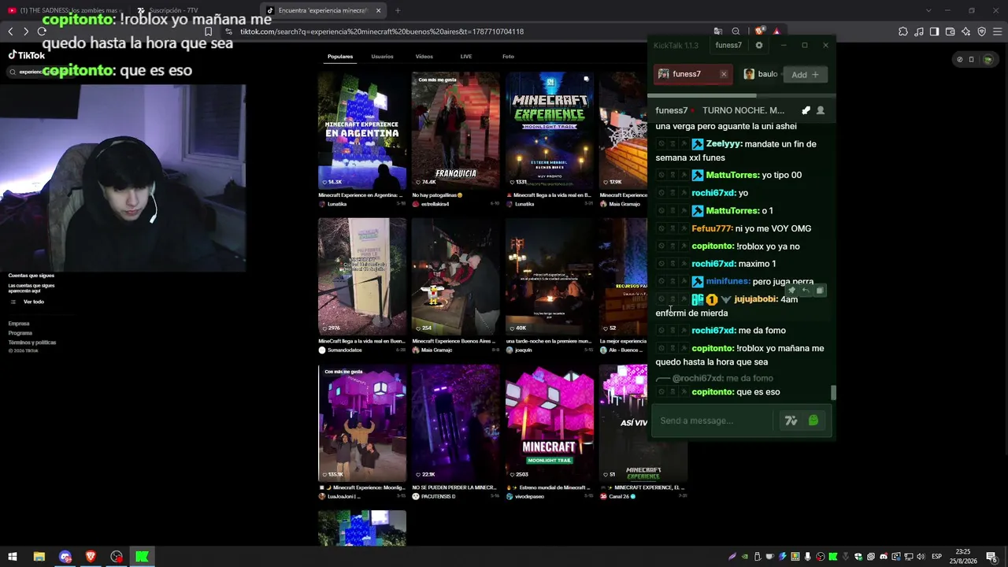Select the Populares tab on TikTok
Screen dimensions: 1008x567
340,57
